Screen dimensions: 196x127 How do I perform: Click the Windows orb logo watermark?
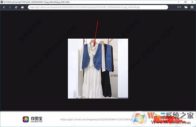[139, 119]
